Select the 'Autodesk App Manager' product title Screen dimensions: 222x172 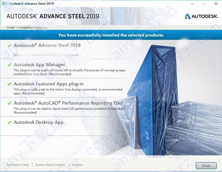click(39, 65)
